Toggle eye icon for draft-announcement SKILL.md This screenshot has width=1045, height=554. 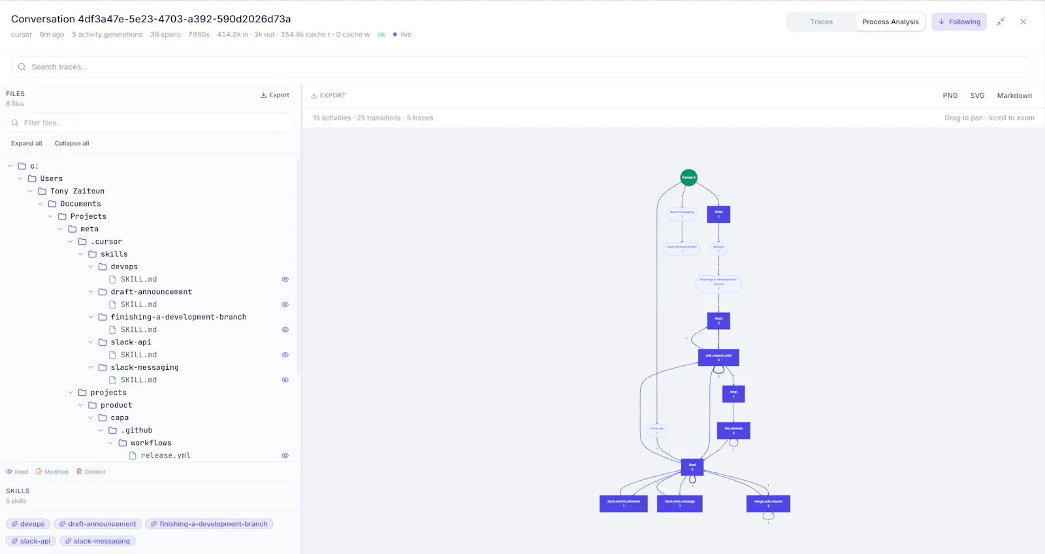pyautogui.click(x=285, y=304)
